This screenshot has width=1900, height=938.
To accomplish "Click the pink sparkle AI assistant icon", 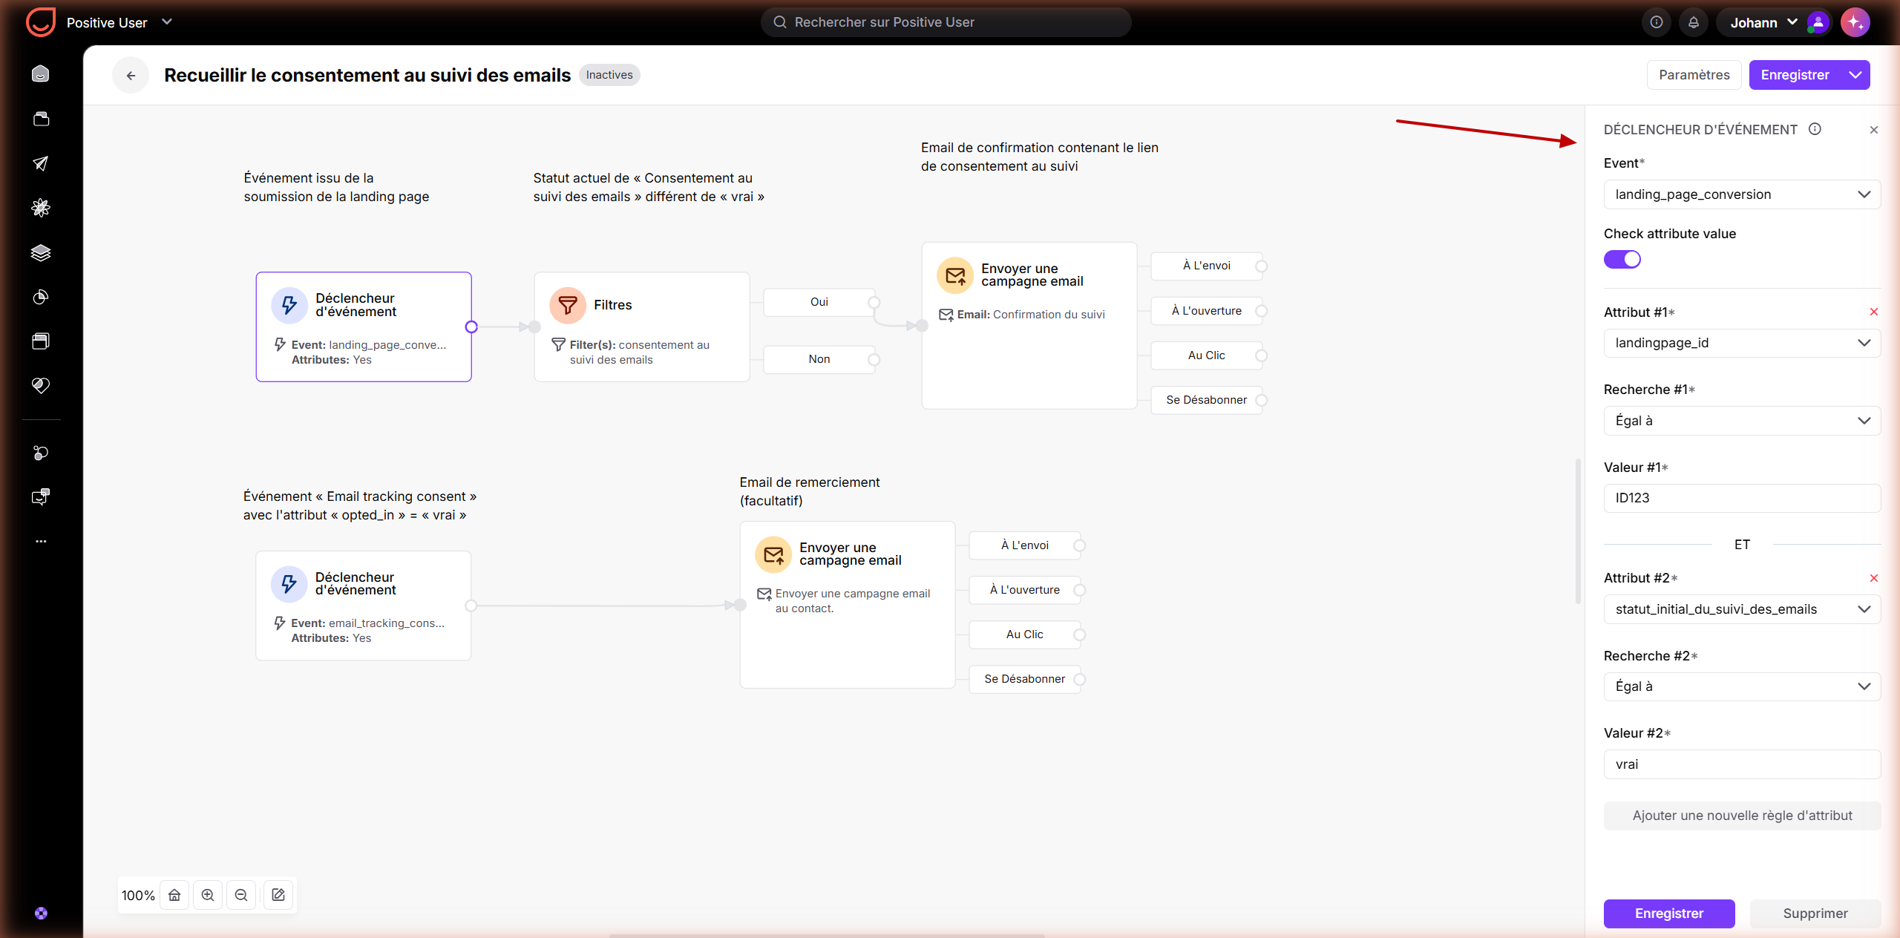I will 1855,22.
